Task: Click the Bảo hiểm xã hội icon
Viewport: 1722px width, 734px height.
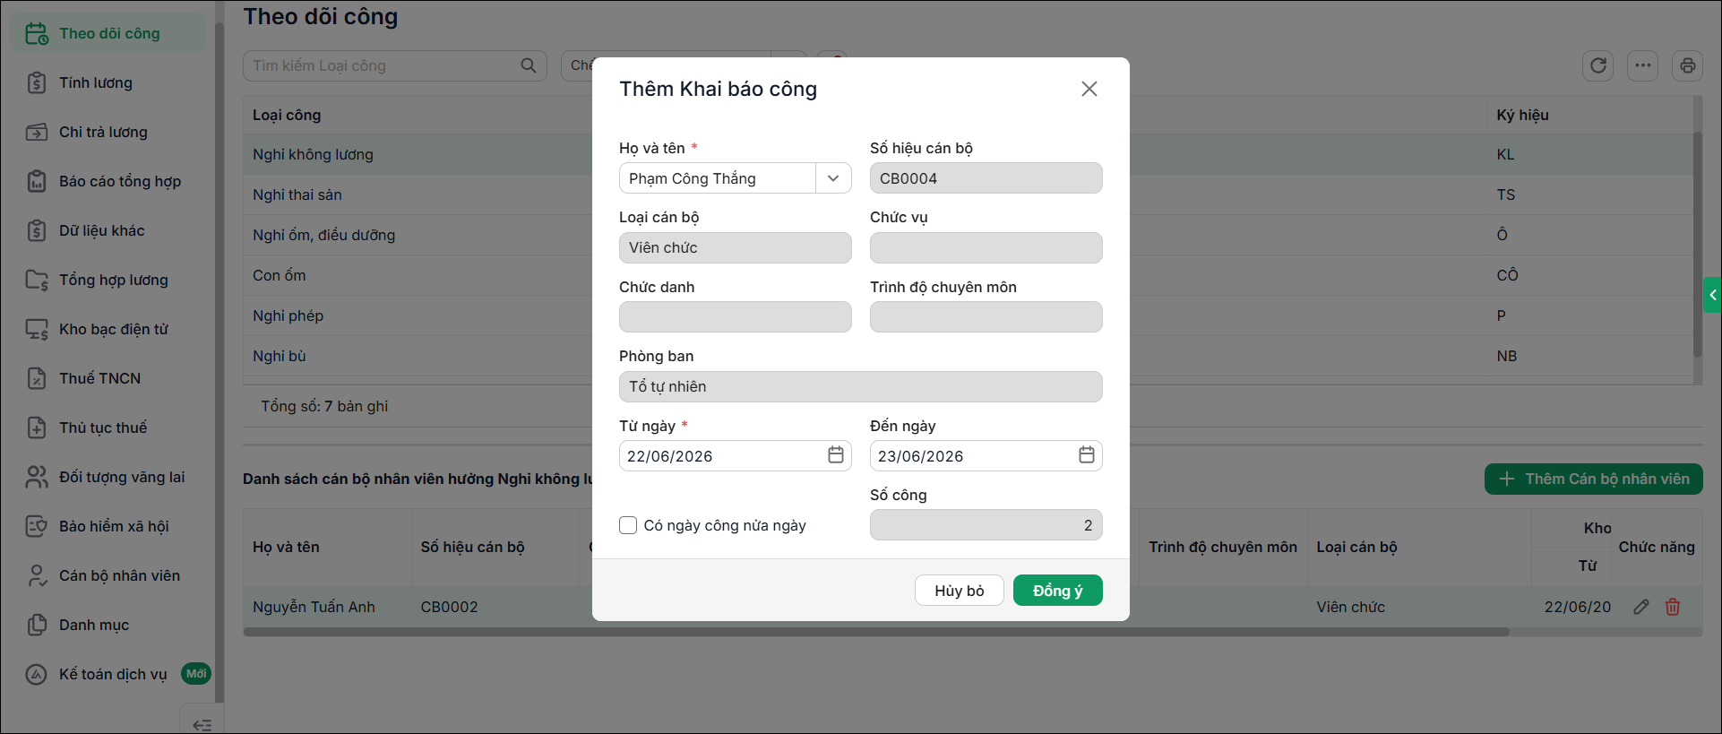Action: click(37, 527)
